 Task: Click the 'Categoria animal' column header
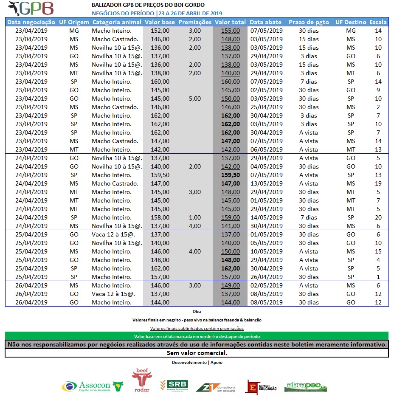pos(117,22)
